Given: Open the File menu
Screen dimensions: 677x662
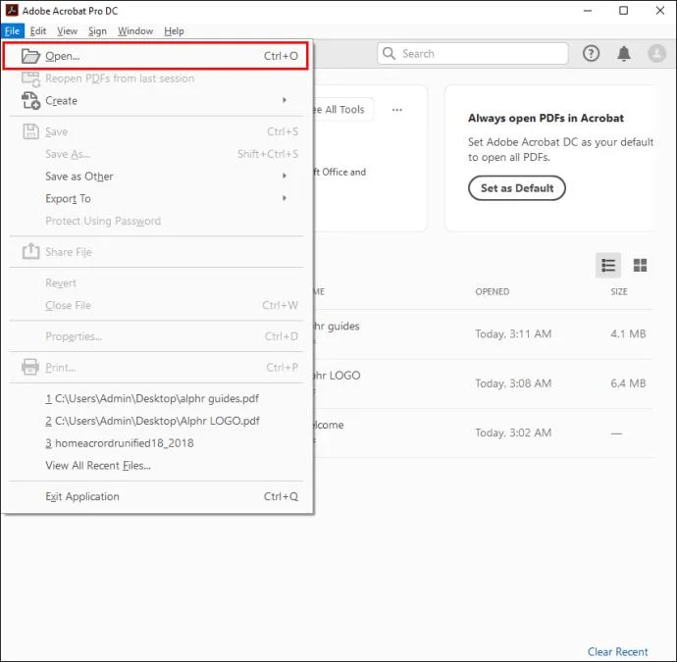Looking at the screenshot, I should tap(12, 31).
